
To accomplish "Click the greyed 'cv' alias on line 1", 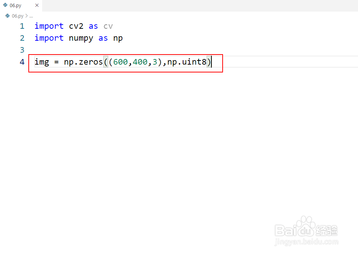I will coord(108,26).
